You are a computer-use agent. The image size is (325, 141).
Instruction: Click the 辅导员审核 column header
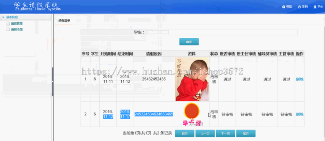(x=267, y=54)
